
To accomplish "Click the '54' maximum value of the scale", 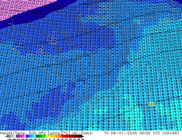I will tap(83, 139).
